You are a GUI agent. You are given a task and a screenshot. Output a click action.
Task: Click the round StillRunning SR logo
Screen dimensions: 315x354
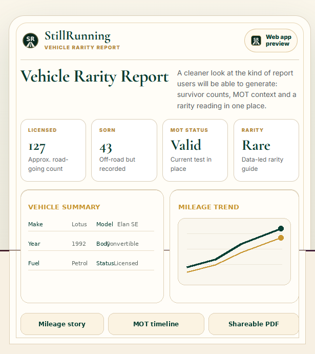coord(30,41)
